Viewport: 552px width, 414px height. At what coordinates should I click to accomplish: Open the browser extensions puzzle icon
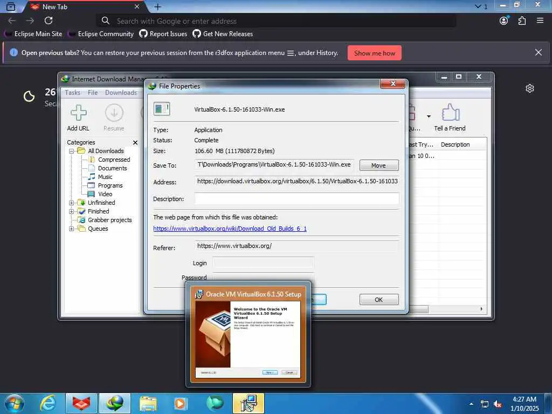click(x=522, y=21)
